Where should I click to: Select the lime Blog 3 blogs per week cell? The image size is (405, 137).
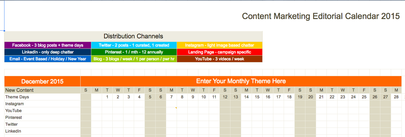click(134, 59)
